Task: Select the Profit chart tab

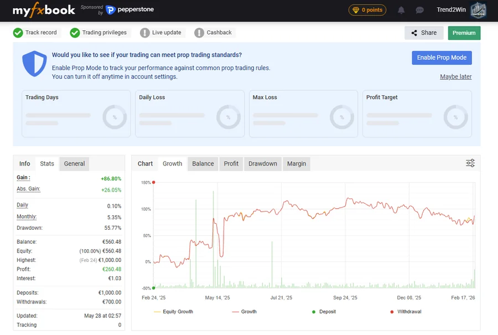Action: coord(231,164)
